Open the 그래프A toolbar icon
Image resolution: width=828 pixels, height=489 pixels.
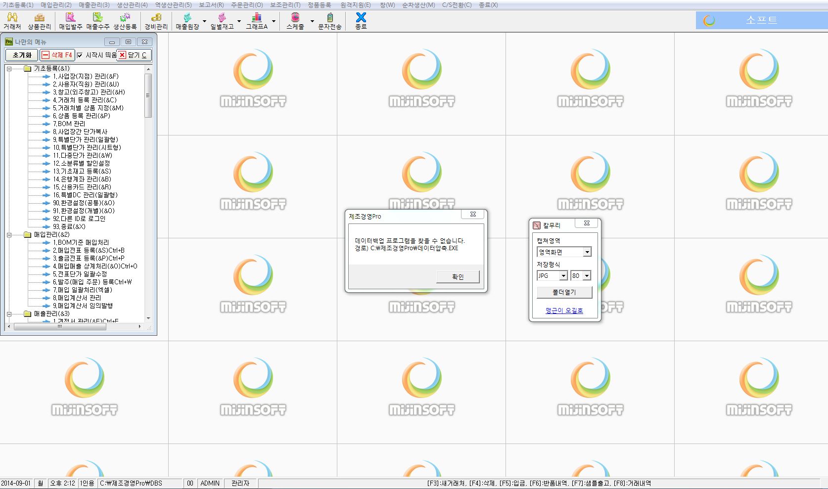click(257, 21)
